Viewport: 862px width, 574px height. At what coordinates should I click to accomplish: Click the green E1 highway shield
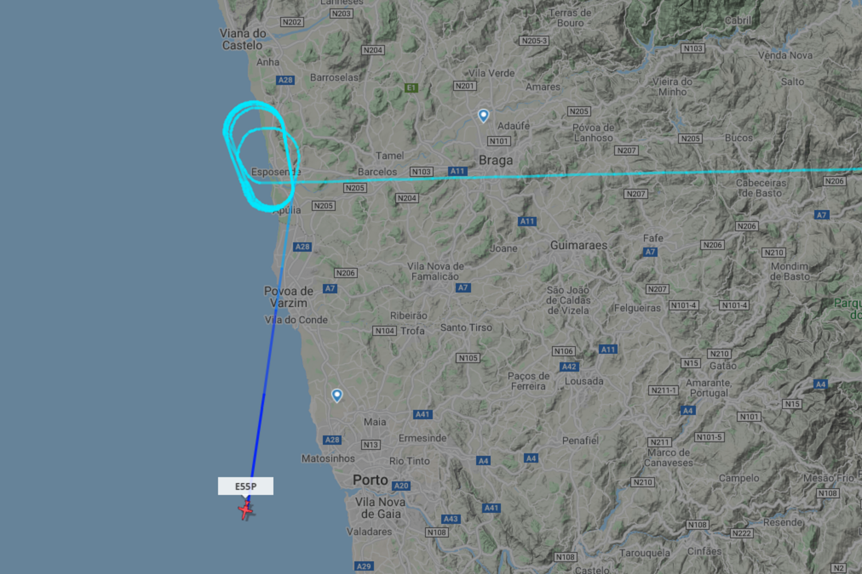point(411,88)
